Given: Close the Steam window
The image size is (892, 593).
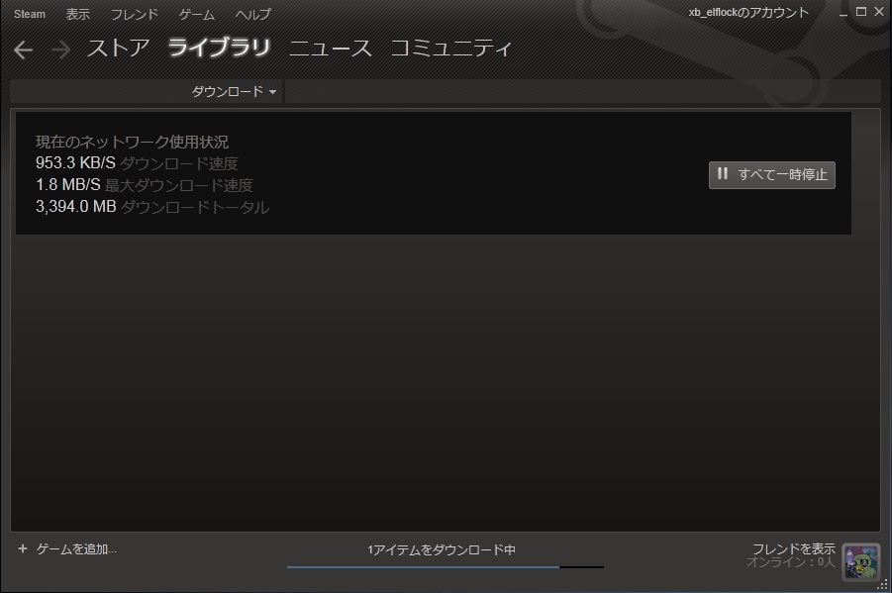Looking at the screenshot, I should tap(879, 11).
